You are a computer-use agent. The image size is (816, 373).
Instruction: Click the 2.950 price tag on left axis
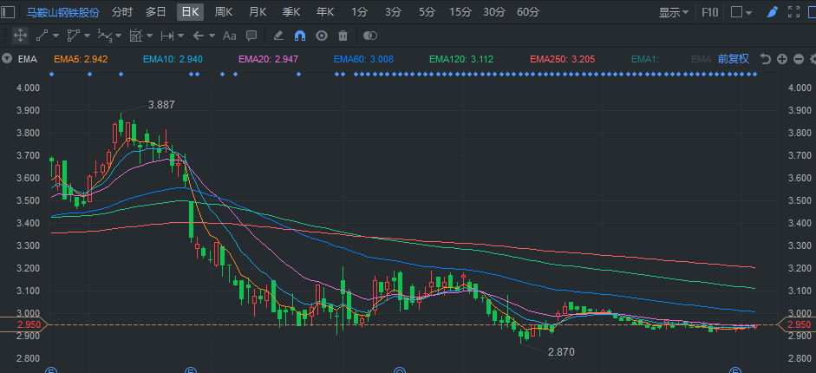pyautogui.click(x=23, y=324)
